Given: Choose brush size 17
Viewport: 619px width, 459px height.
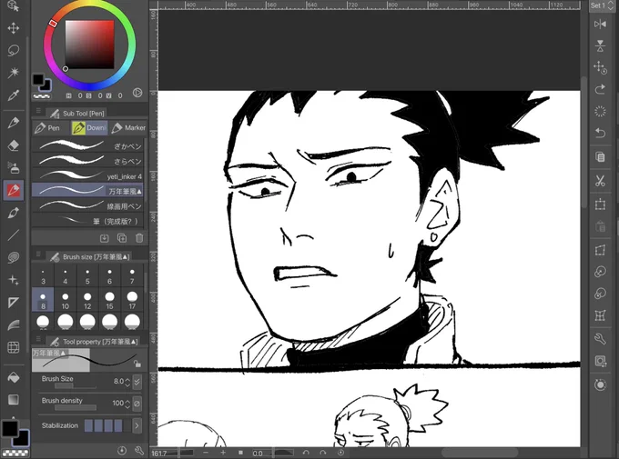Looking at the screenshot, I should [x=132, y=300].
